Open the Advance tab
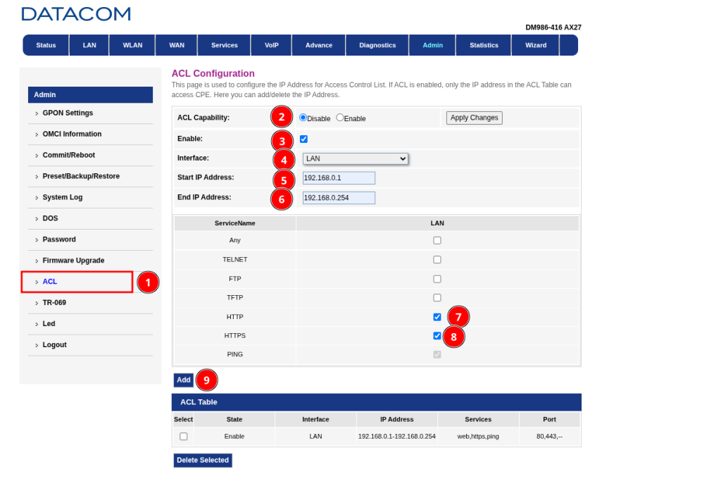 (319, 45)
